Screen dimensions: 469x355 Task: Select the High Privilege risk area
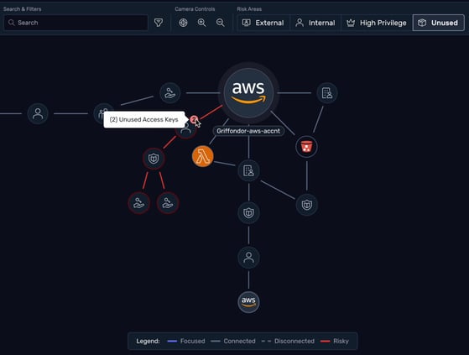tap(377, 23)
